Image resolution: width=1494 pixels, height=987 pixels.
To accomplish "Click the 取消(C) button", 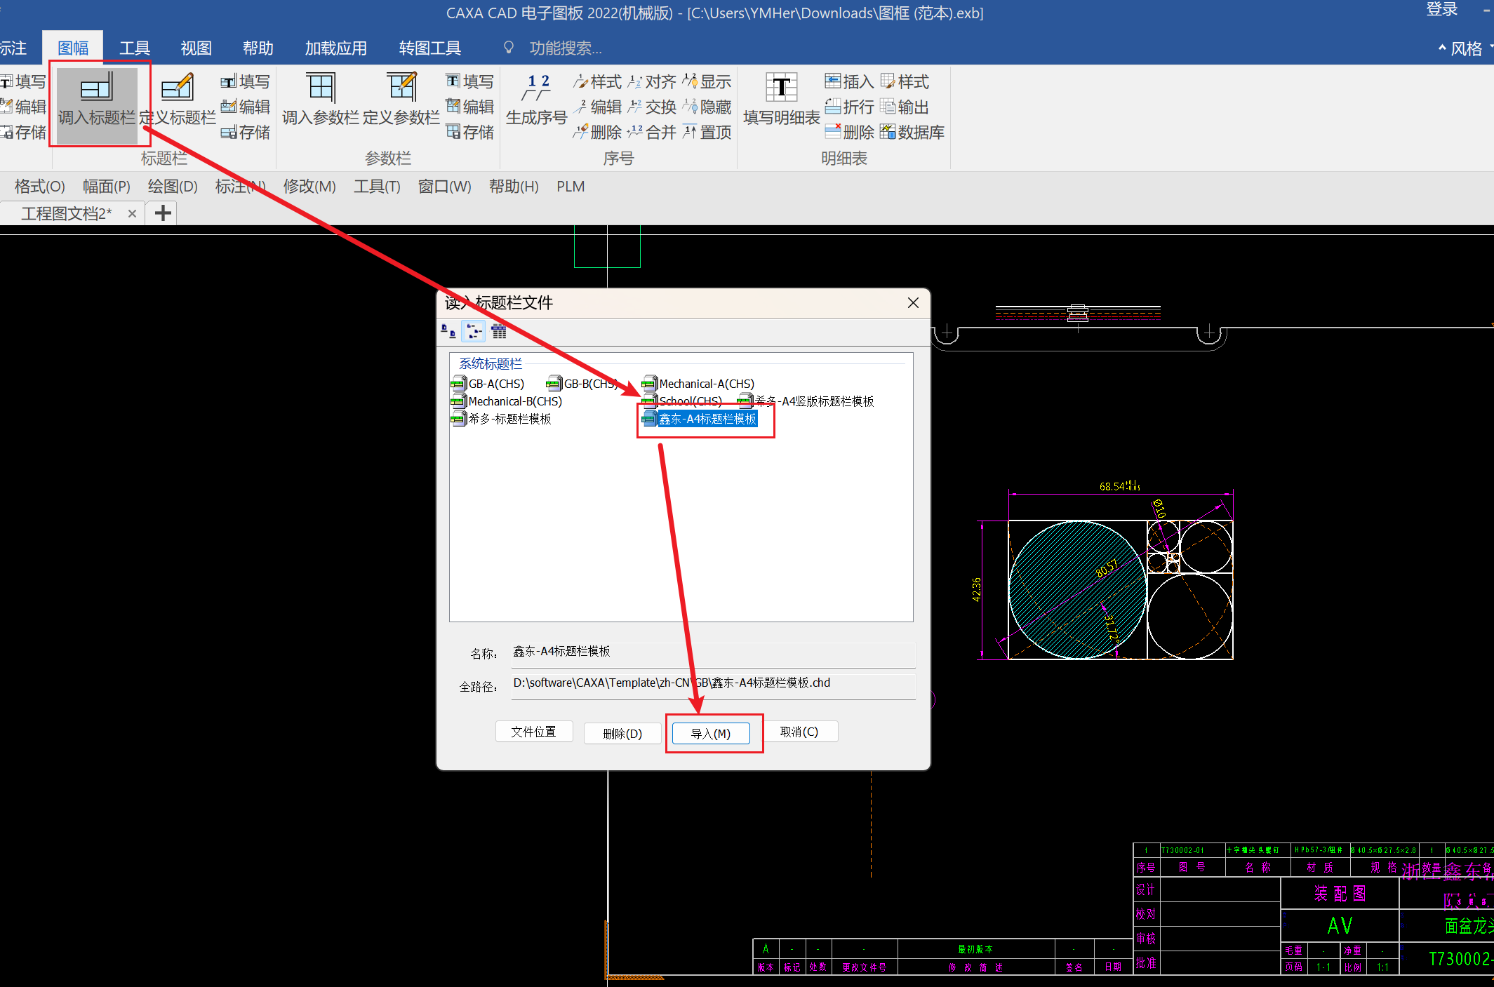I will coord(799,732).
